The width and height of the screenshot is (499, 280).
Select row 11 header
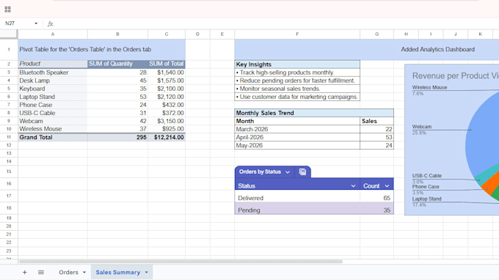point(9,137)
